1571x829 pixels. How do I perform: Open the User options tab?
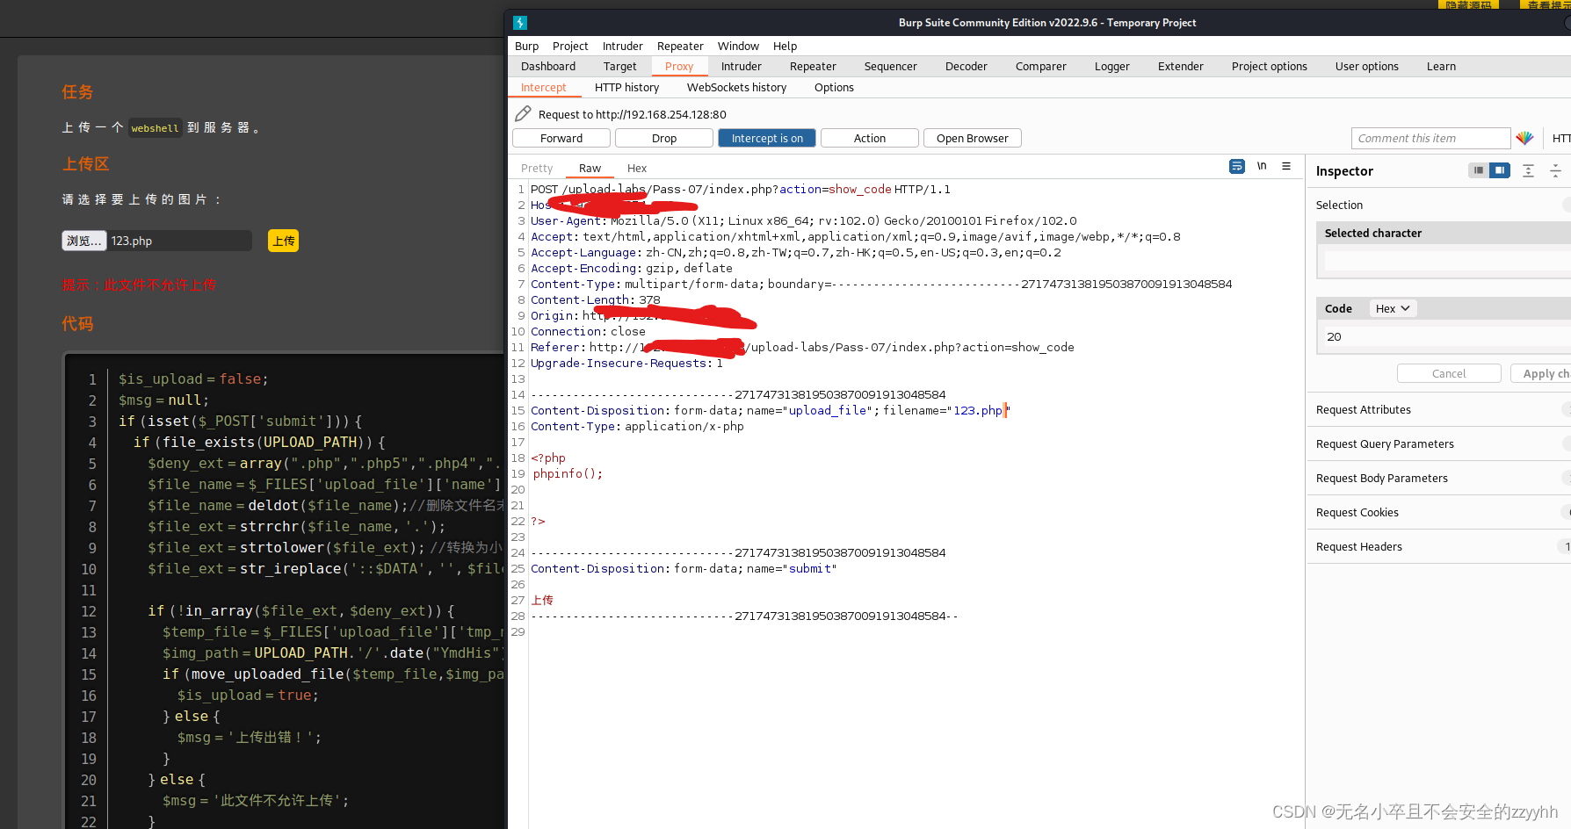[x=1366, y=66]
